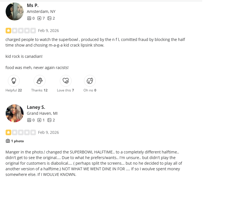Click Ms P.'s reviews count star icon

coord(39,18)
